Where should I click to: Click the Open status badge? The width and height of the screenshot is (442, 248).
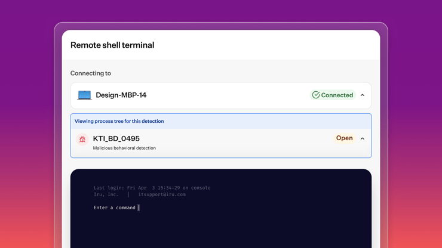coord(344,138)
